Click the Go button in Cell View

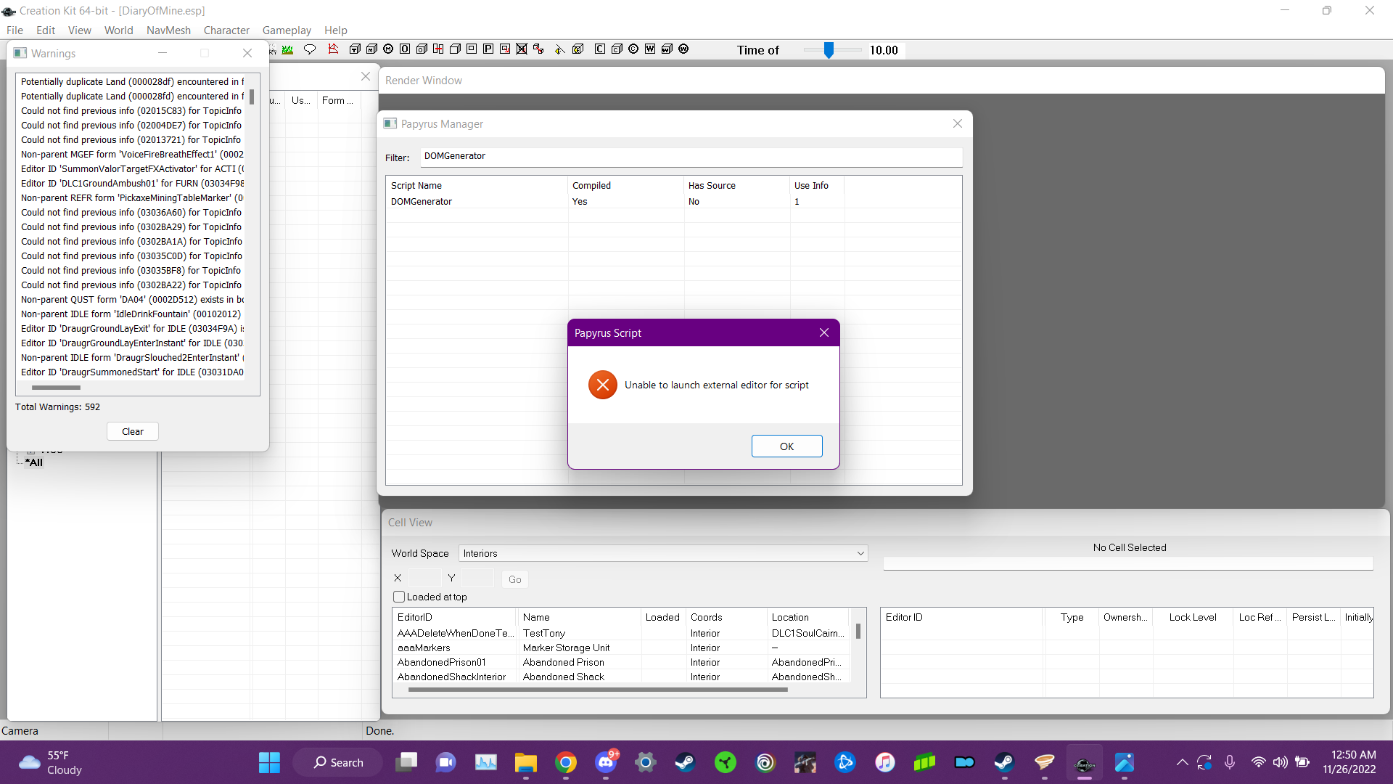tap(515, 579)
